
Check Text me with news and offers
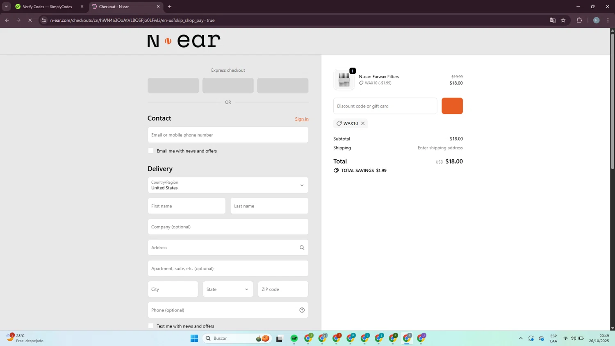(x=151, y=326)
